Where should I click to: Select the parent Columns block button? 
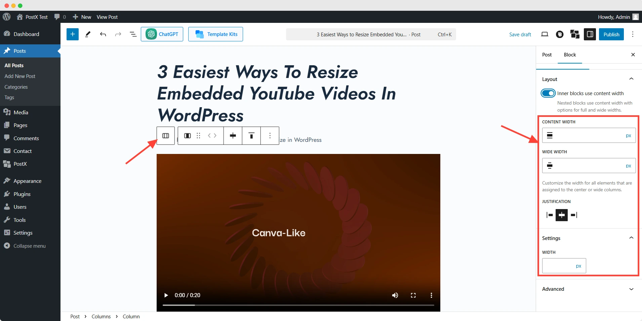(166, 136)
